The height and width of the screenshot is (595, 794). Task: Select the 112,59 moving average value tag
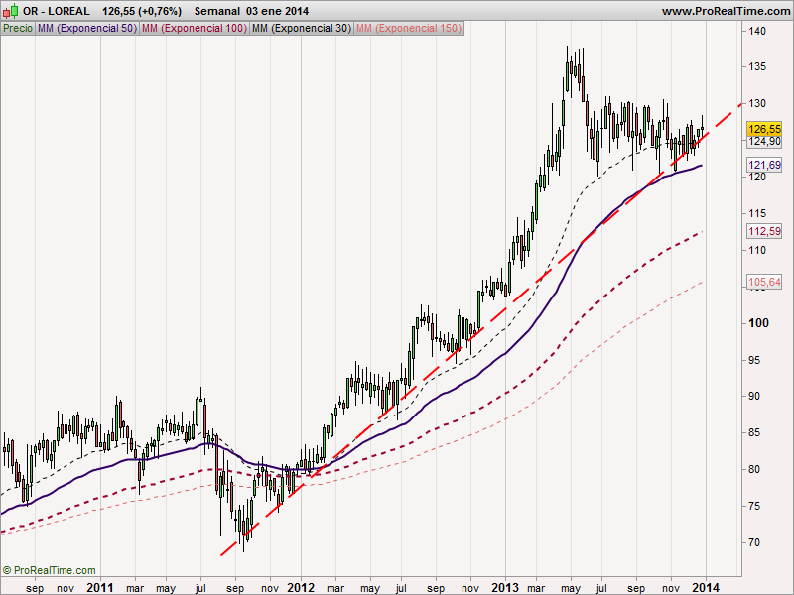click(764, 231)
